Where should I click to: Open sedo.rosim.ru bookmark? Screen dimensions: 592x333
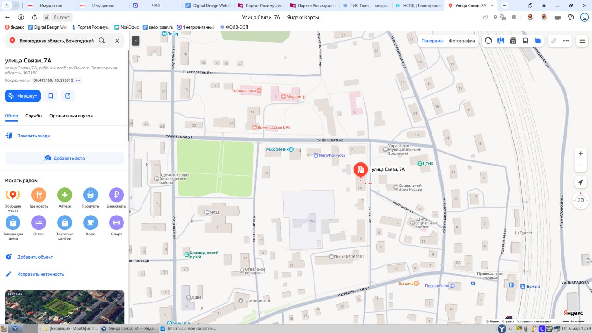(158, 27)
